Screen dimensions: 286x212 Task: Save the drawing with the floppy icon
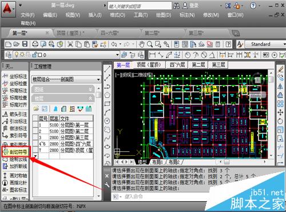click(25, 44)
